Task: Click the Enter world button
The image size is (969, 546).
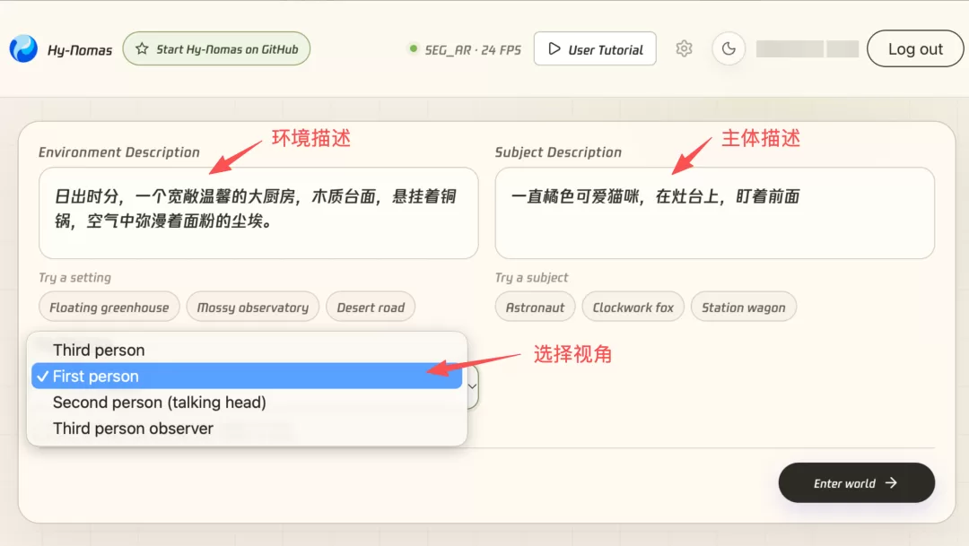Action: [856, 483]
